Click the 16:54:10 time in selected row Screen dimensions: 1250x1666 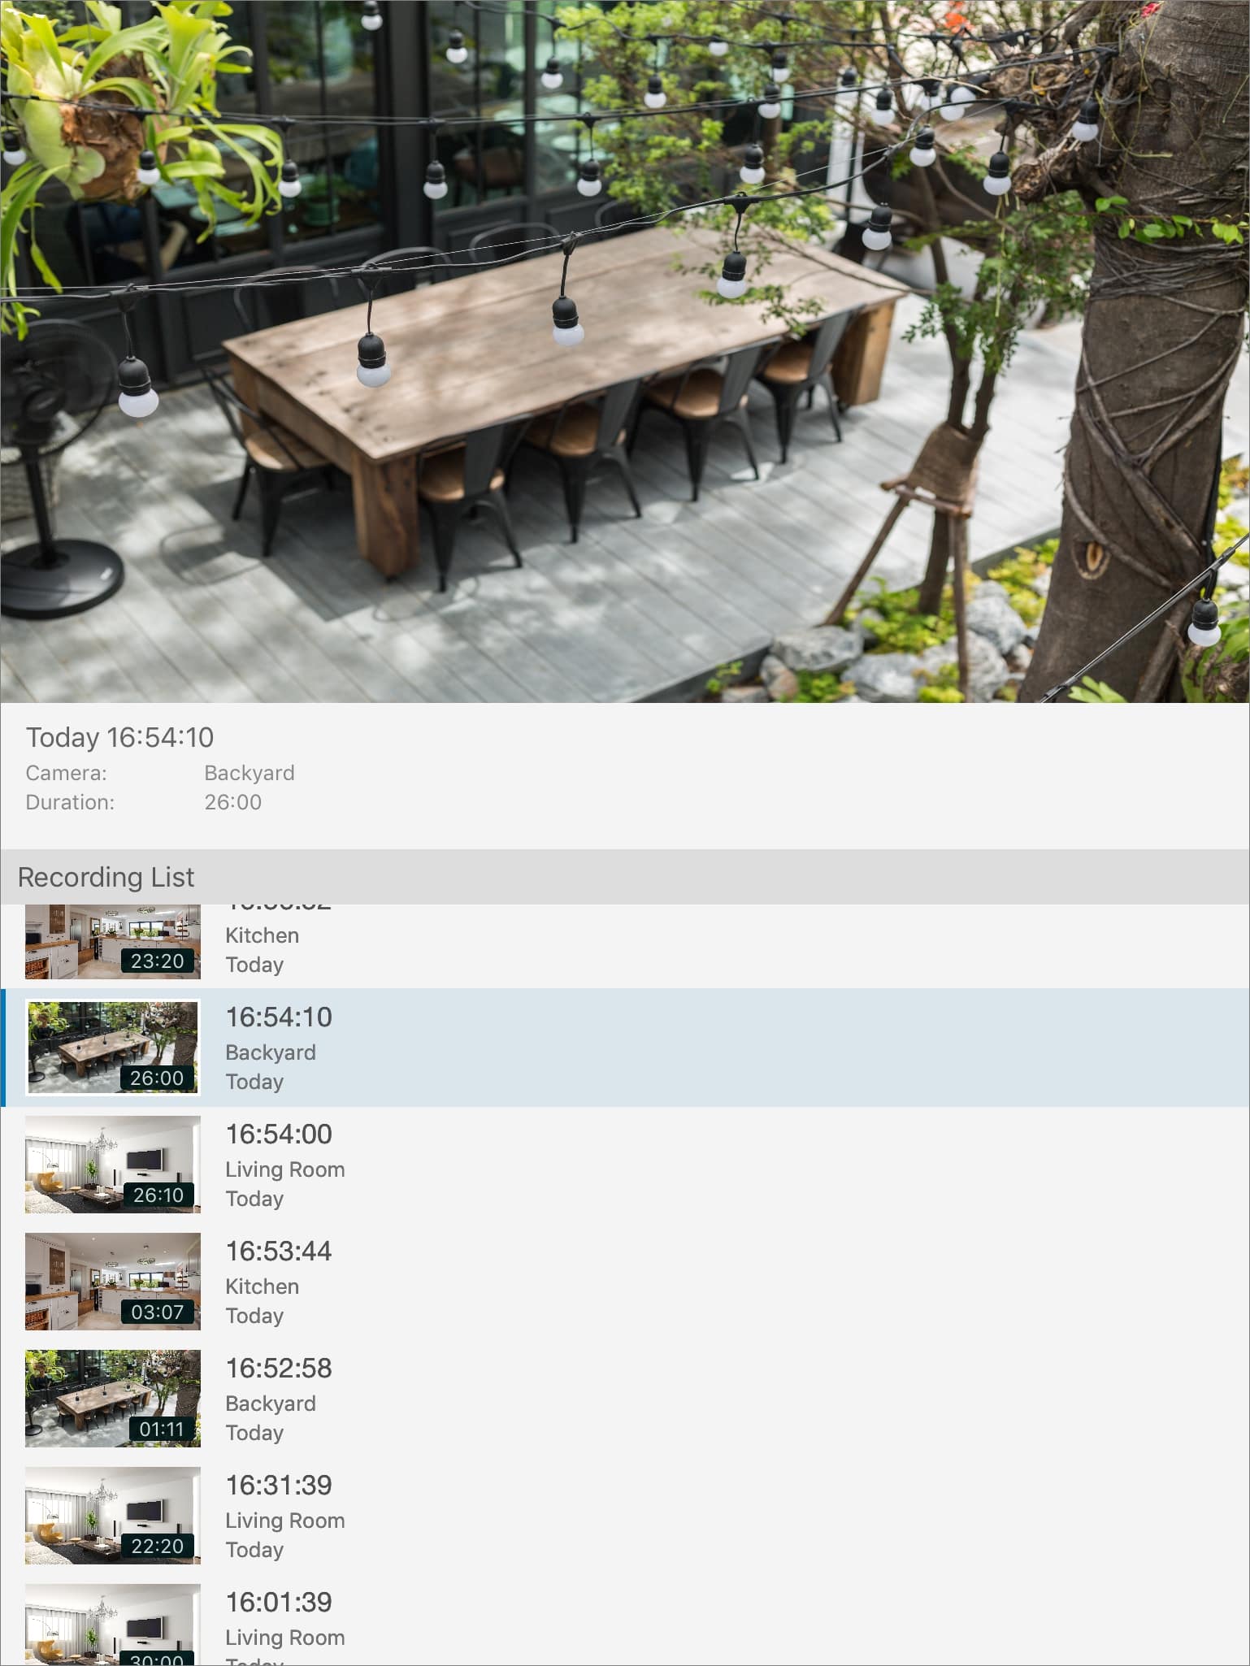click(279, 1017)
